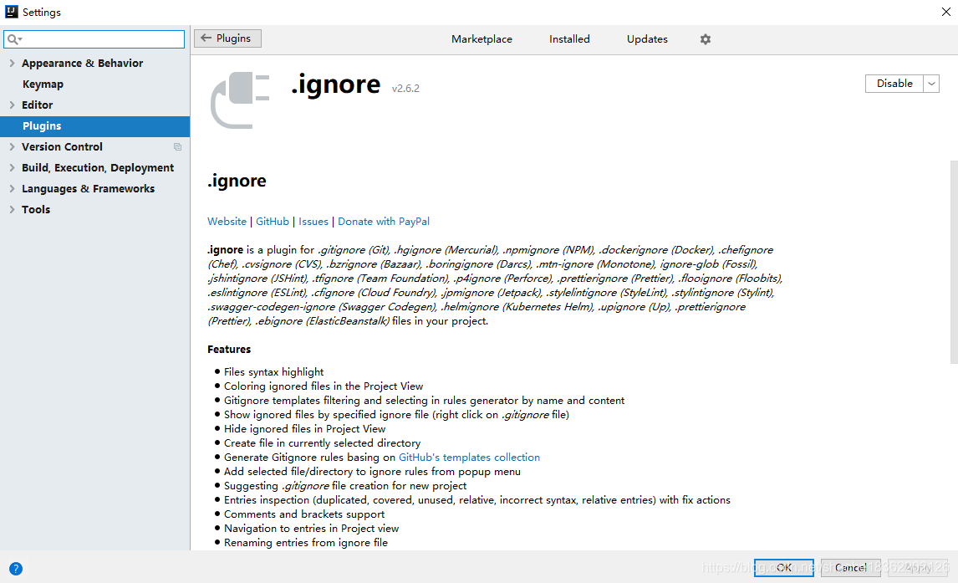Select Version Control settings item
Image resolution: width=958 pixels, height=583 pixels.
62,146
